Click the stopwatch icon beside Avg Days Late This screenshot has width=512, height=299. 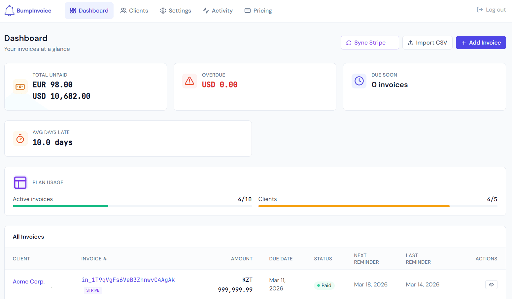coord(20,138)
